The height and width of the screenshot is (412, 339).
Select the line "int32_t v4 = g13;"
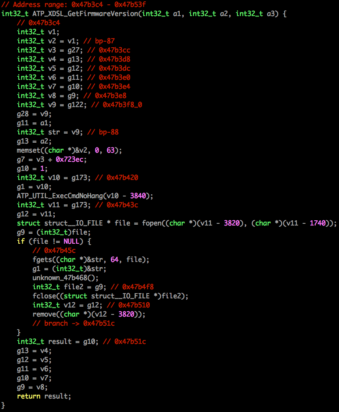(x=50, y=59)
